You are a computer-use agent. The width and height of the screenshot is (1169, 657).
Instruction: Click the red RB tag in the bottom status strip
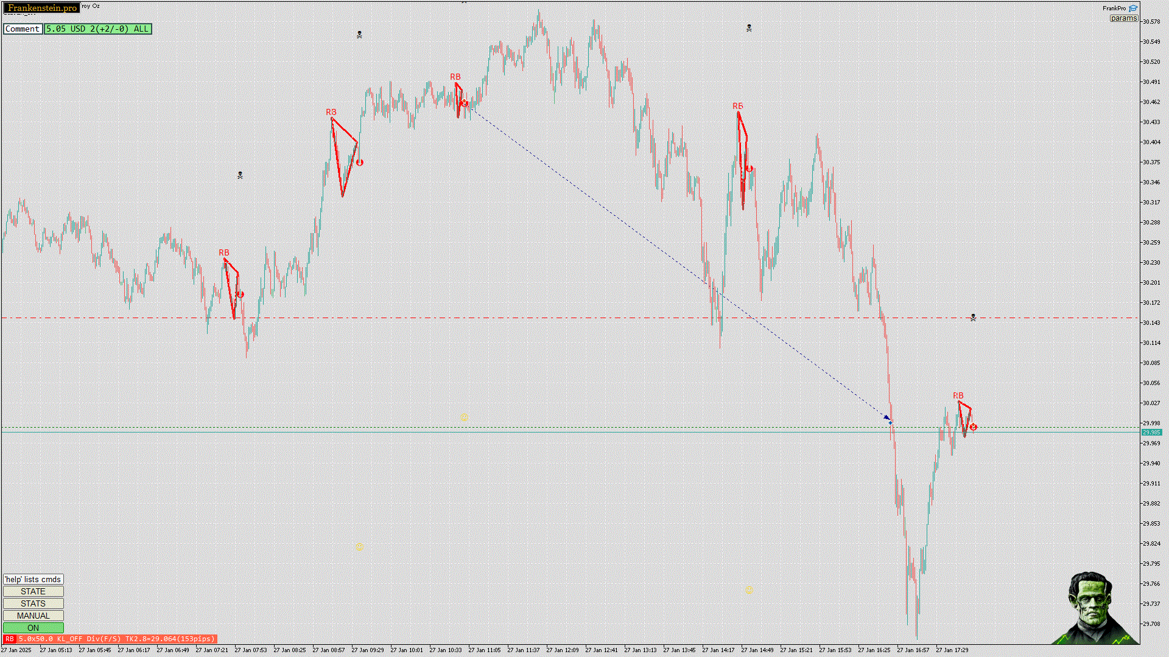tap(9, 639)
